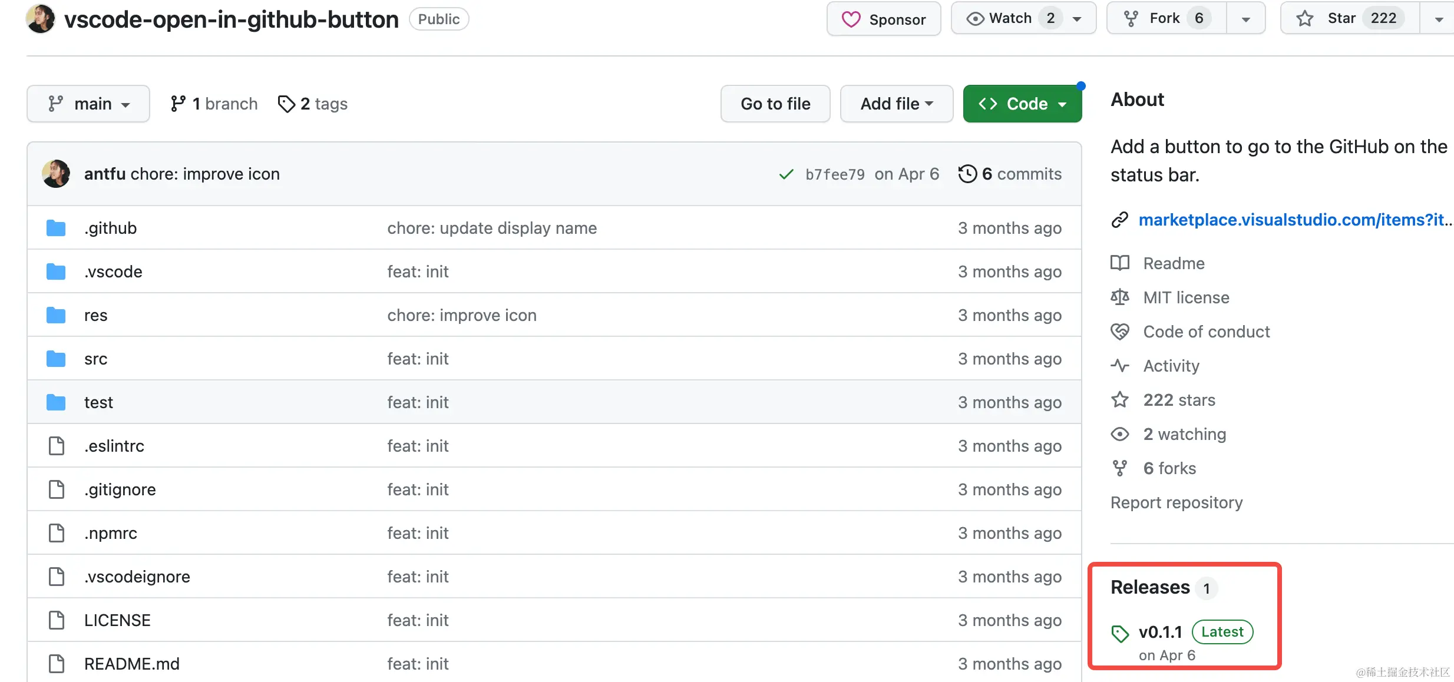Open the .github folder

tap(110, 228)
